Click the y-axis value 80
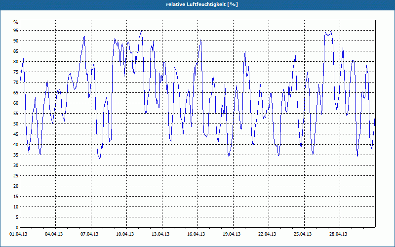This screenshot has width=395, height=247. point(16,61)
